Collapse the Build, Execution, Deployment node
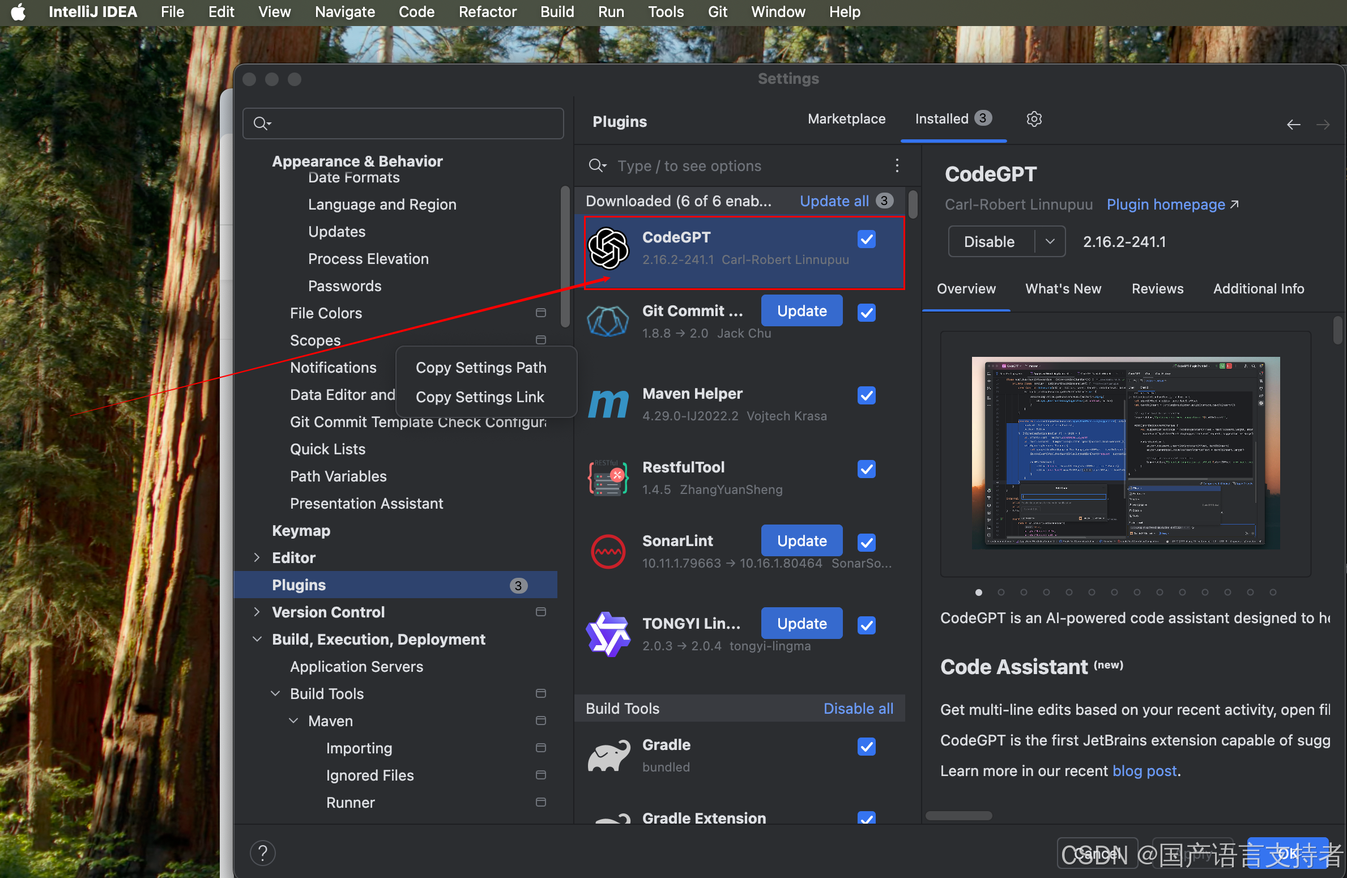The width and height of the screenshot is (1347, 878). pos(257,639)
